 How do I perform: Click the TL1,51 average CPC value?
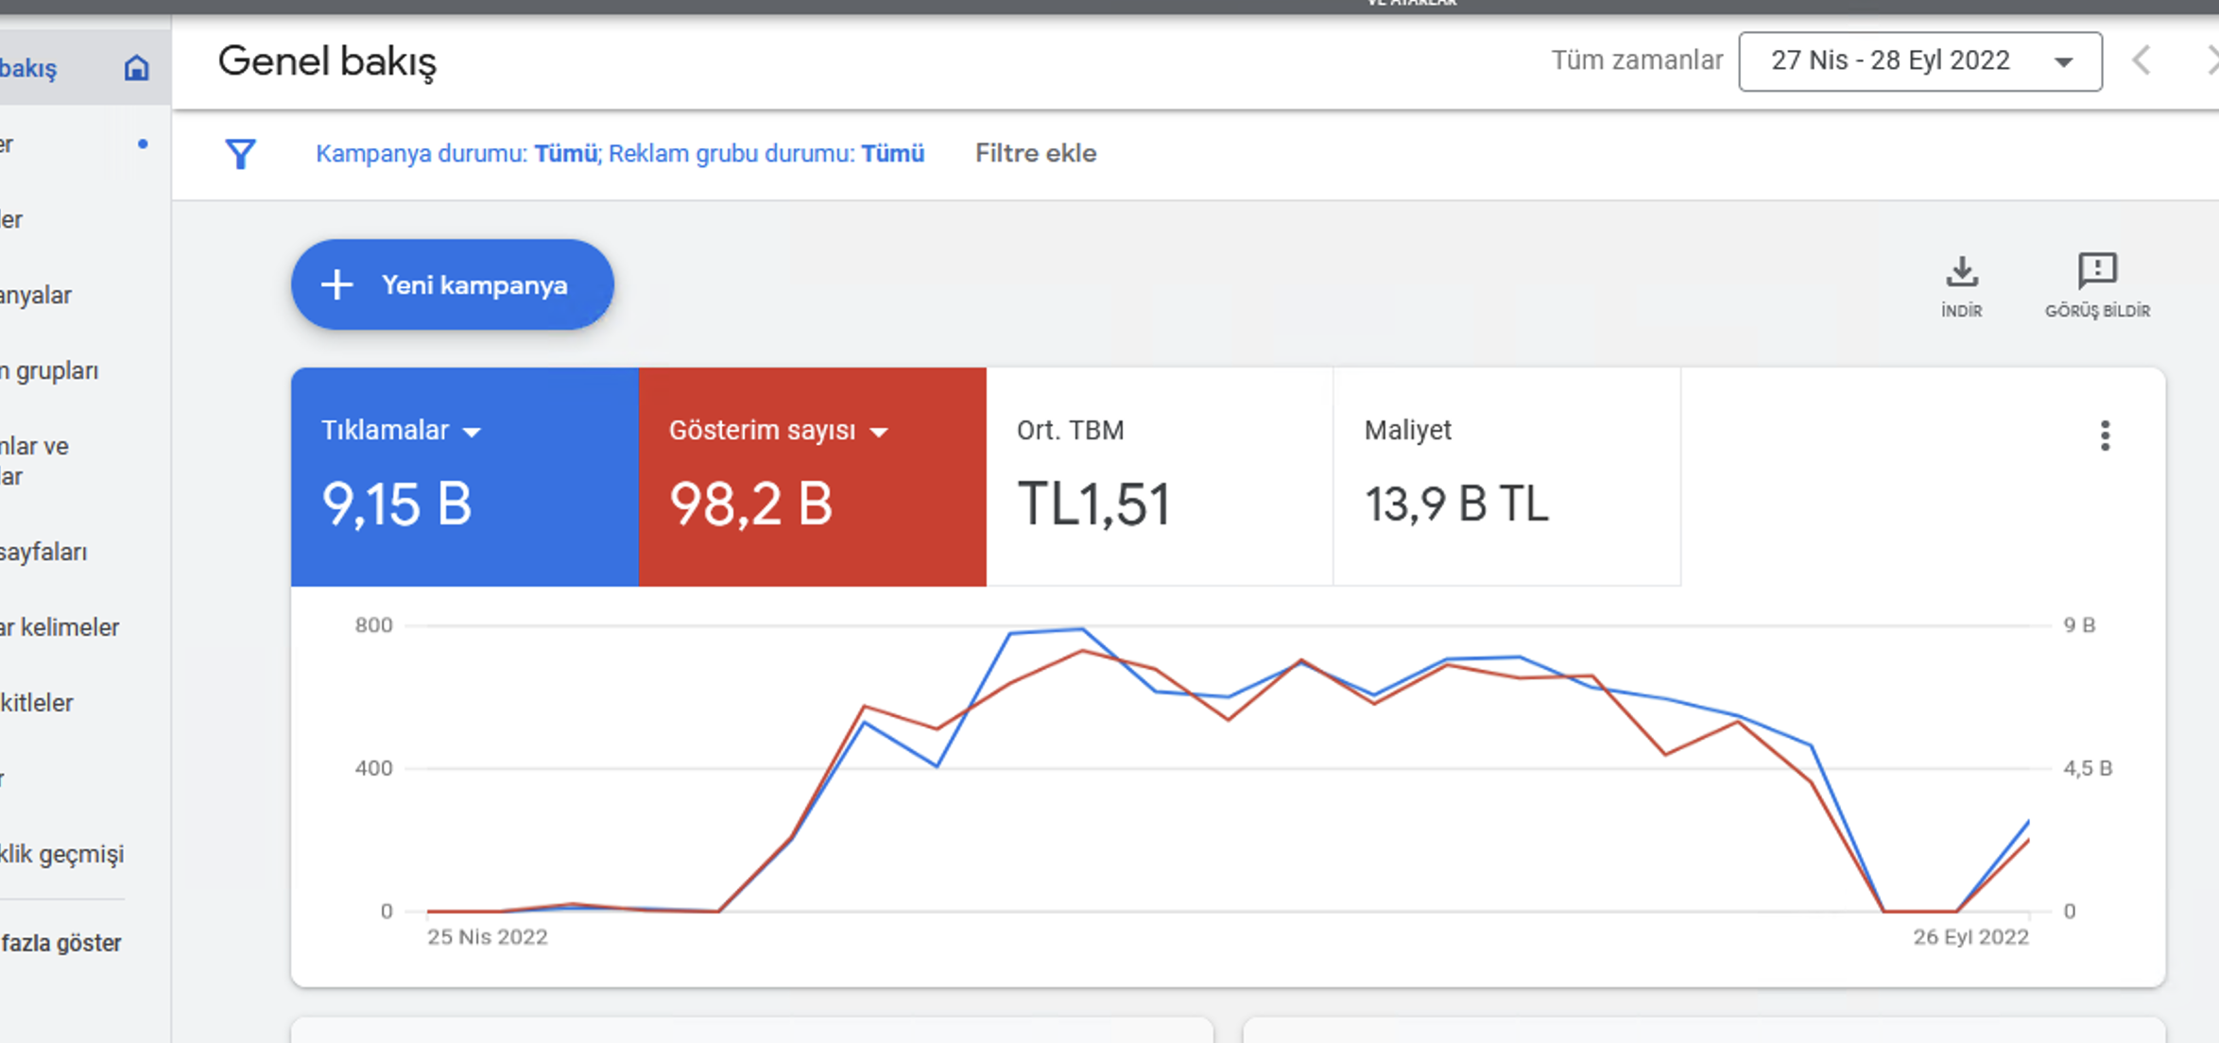[1094, 504]
